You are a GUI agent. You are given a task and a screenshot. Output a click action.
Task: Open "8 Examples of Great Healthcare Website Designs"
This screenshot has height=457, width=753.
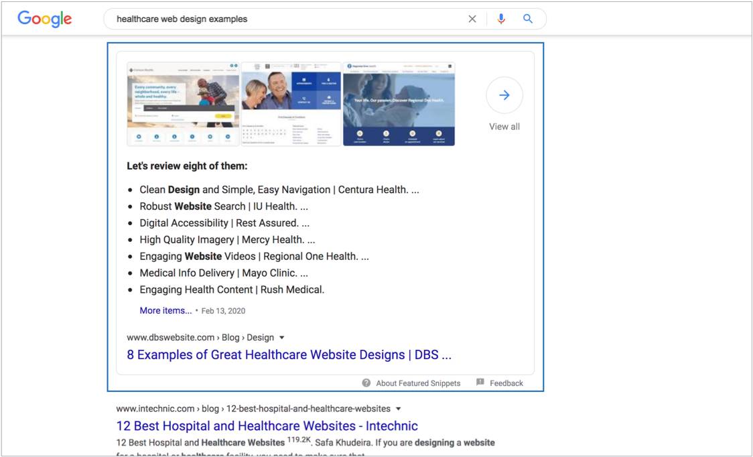[x=290, y=354]
